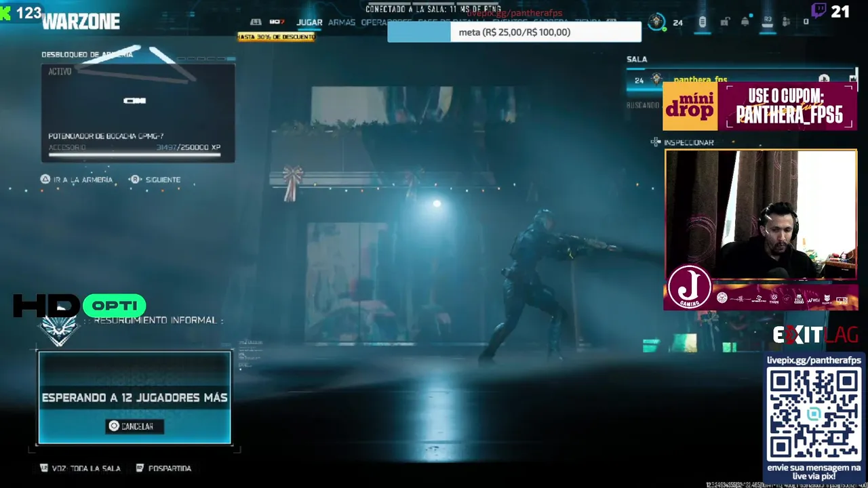Click HASTA 30% DE DESCUENTO banner
Image resolution: width=868 pixels, height=488 pixels.
pyautogui.click(x=276, y=37)
